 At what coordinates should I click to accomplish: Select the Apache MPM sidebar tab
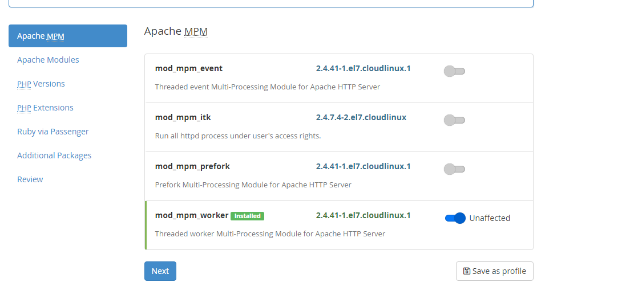(x=68, y=36)
